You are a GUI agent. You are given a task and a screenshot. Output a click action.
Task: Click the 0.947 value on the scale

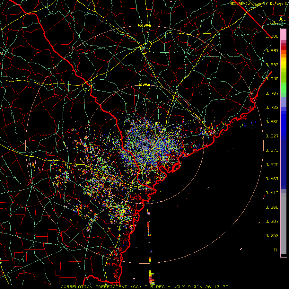272,50
